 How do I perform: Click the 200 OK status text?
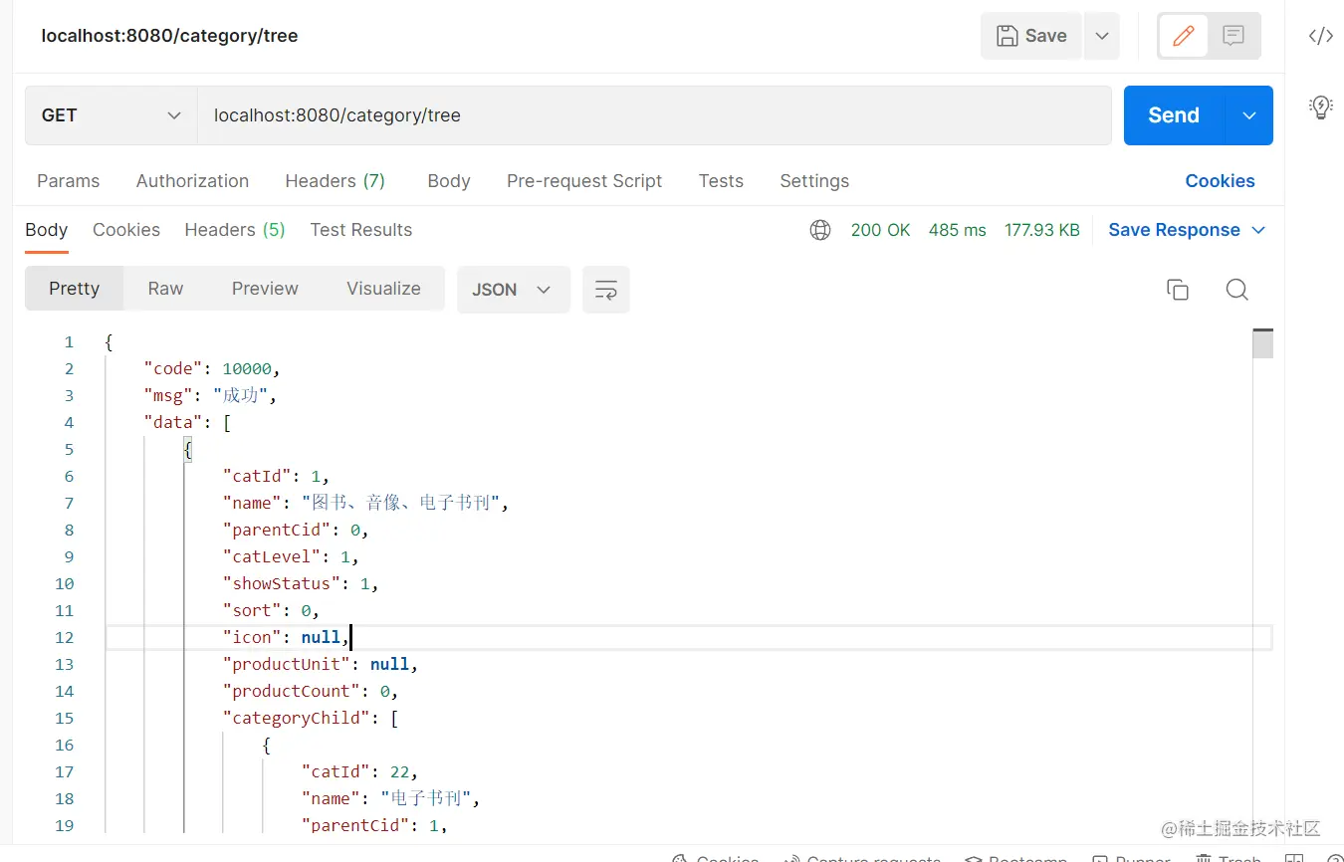point(881,230)
